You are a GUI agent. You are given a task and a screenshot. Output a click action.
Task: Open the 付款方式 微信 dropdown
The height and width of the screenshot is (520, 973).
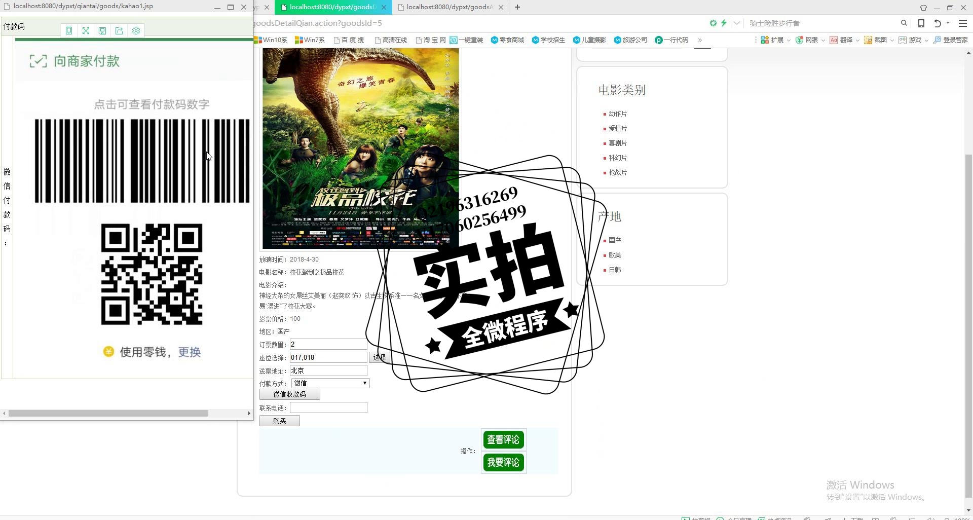(x=330, y=383)
